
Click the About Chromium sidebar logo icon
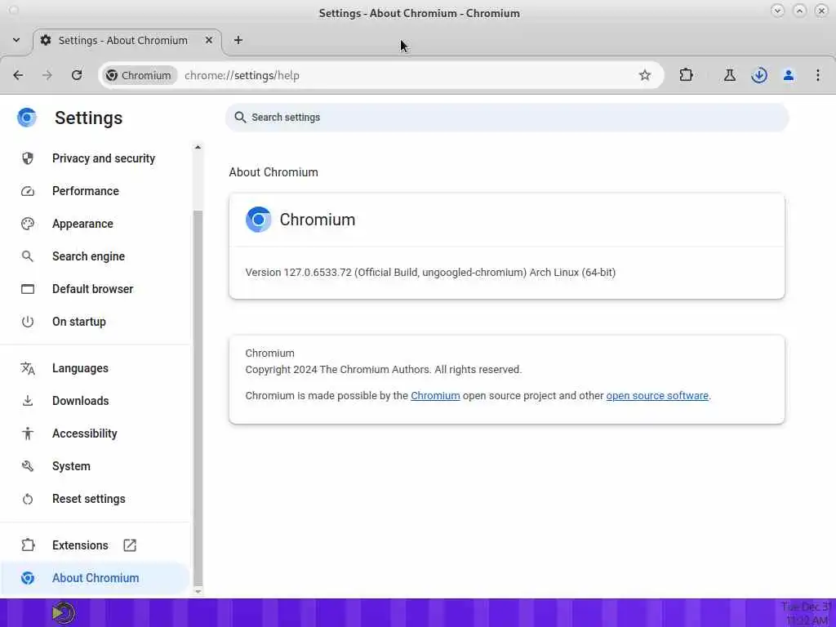pyautogui.click(x=28, y=578)
